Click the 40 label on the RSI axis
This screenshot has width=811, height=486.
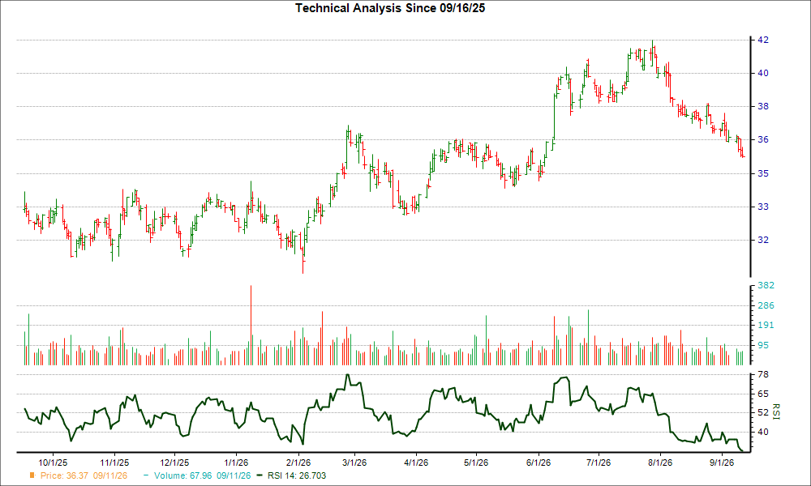(x=763, y=432)
